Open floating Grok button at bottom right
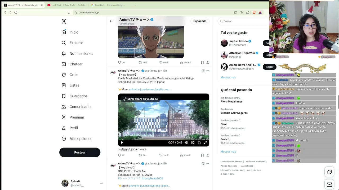Image resolution: width=339 pixels, height=190 pixels. click(x=329, y=172)
